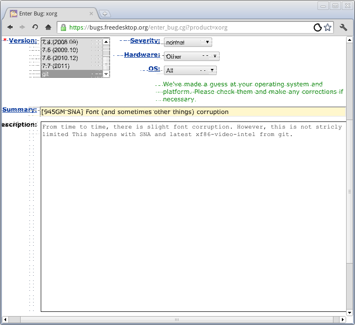Open the Severity dropdown
This screenshot has width=355, height=325.
188,42
